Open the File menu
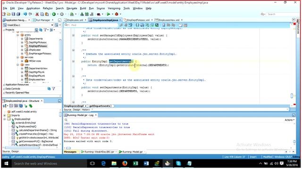Image resolution: width=302 pixels, height=169 pixels. click(x=5, y=8)
